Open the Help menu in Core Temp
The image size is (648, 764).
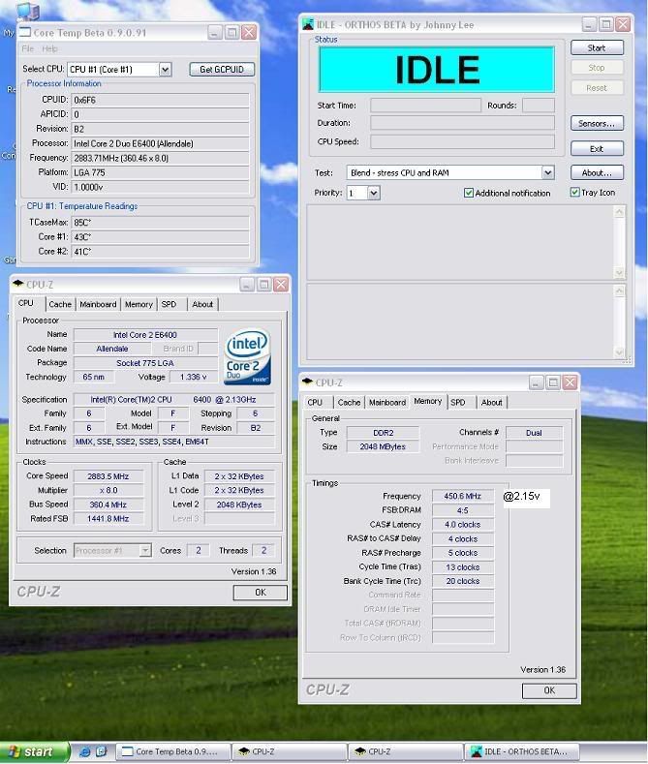tap(49, 48)
